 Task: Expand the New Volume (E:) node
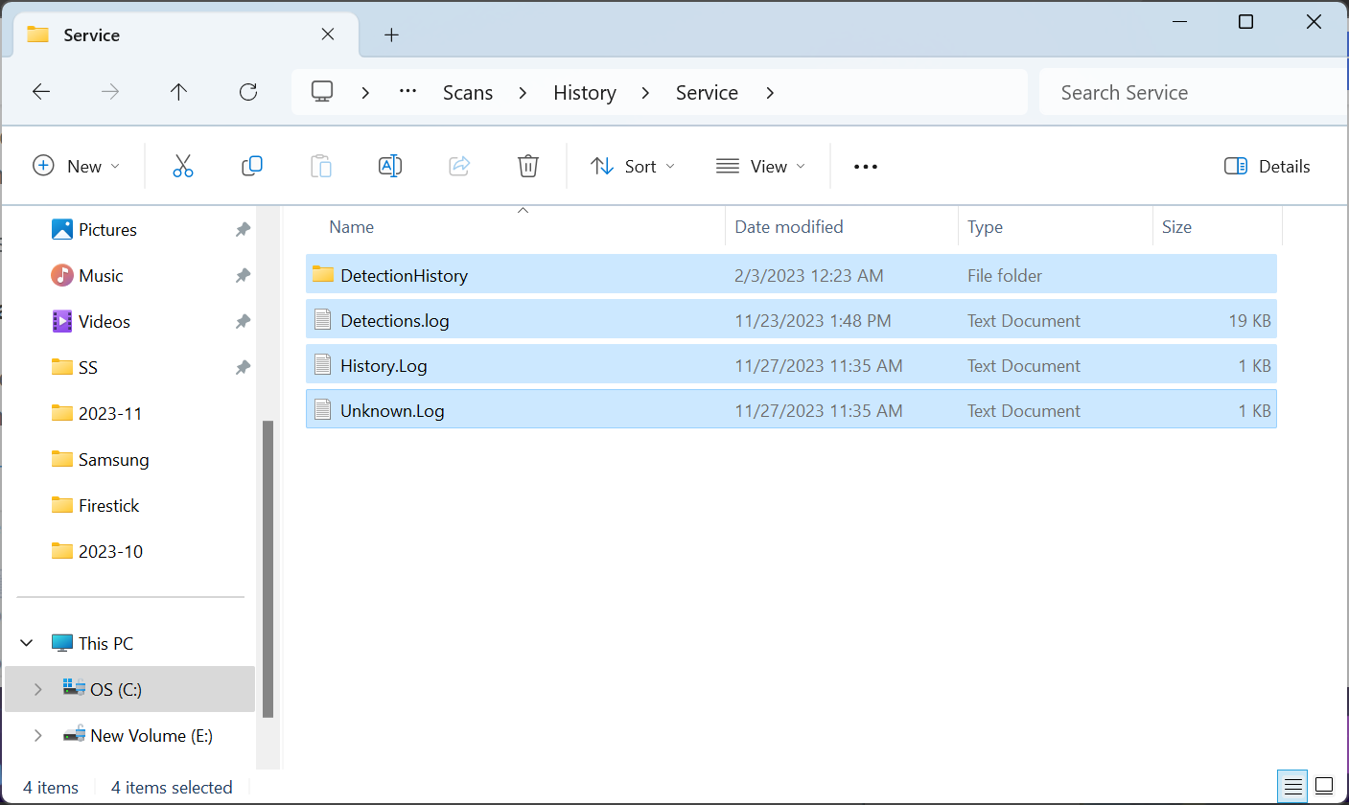pos(37,735)
